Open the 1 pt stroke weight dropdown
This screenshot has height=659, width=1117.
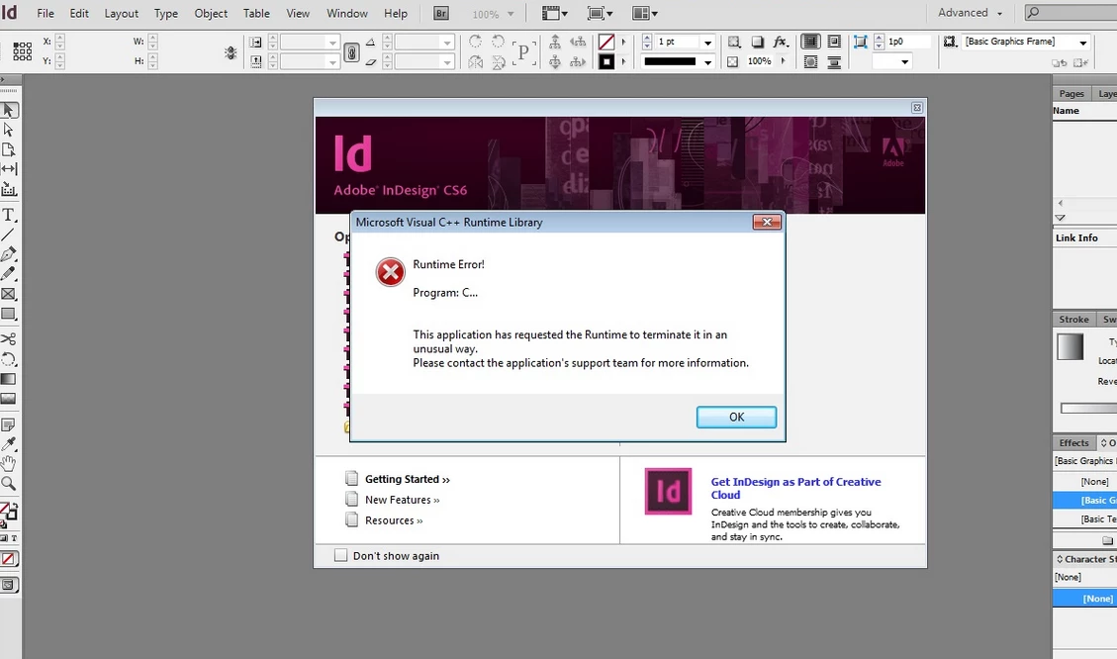(707, 43)
